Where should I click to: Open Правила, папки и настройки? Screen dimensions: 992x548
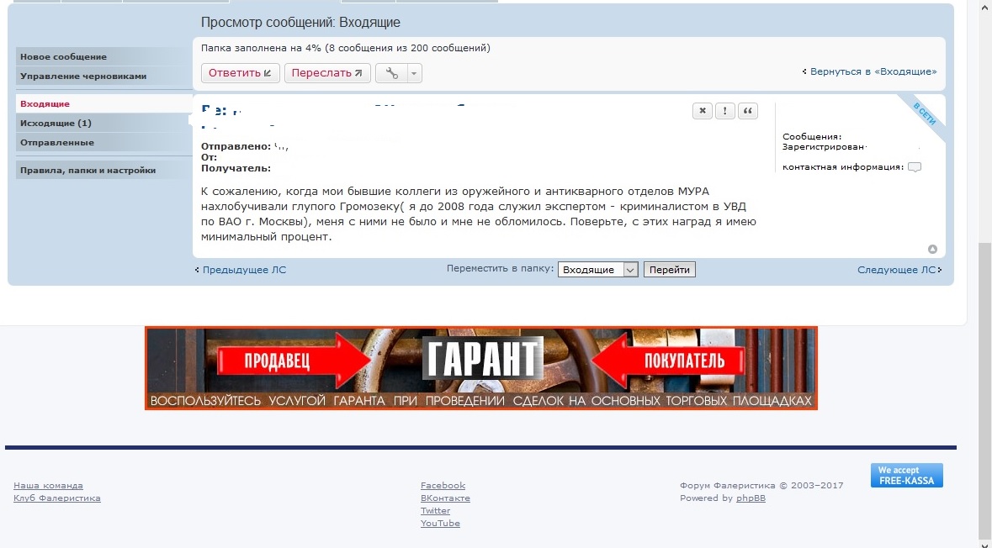[88, 171]
